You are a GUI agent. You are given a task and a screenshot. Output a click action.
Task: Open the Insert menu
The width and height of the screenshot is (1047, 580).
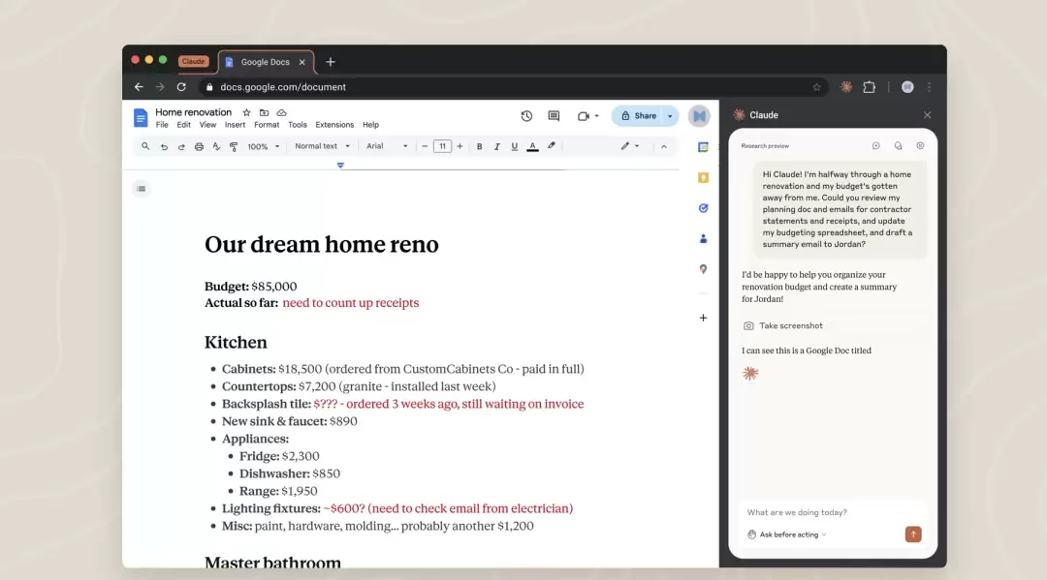coord(235,125)
